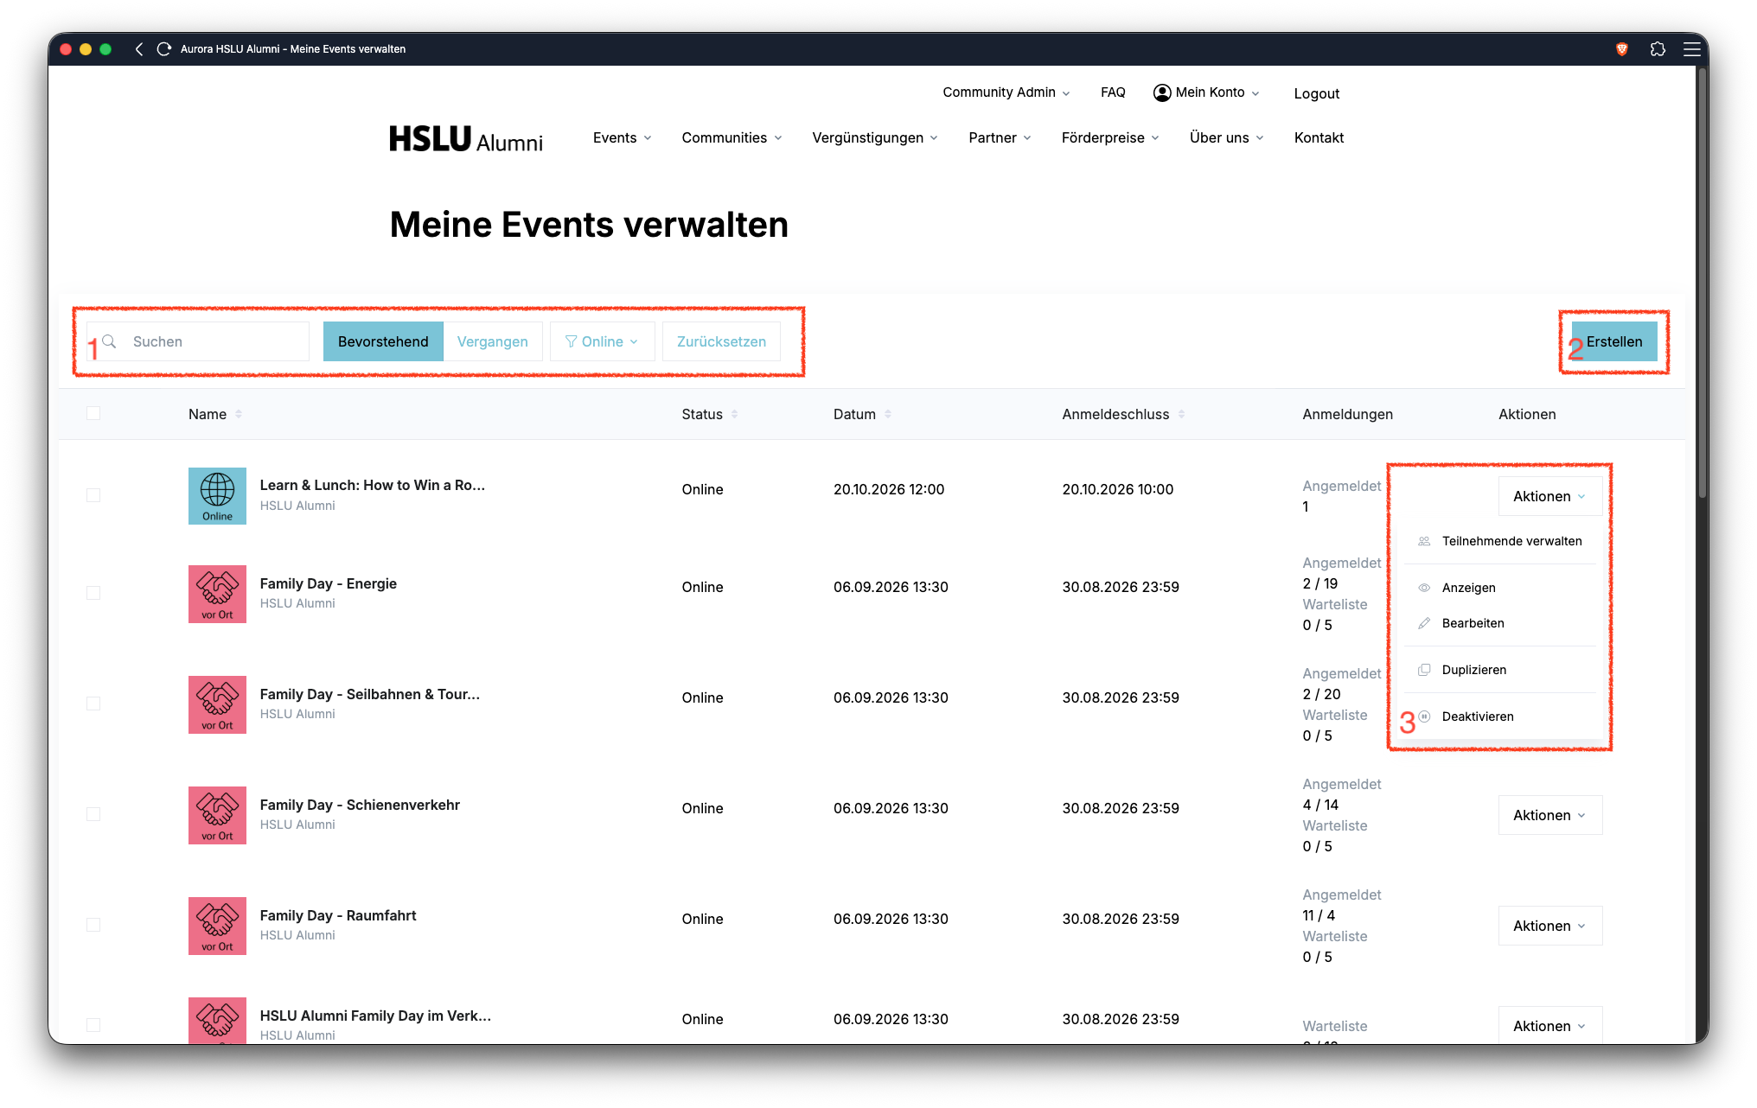
Task: Click the Family Day - Schienenverkehr handshake thumbnail
Action: point(217,815)
